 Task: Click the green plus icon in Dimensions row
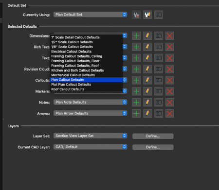click(136, 36)
